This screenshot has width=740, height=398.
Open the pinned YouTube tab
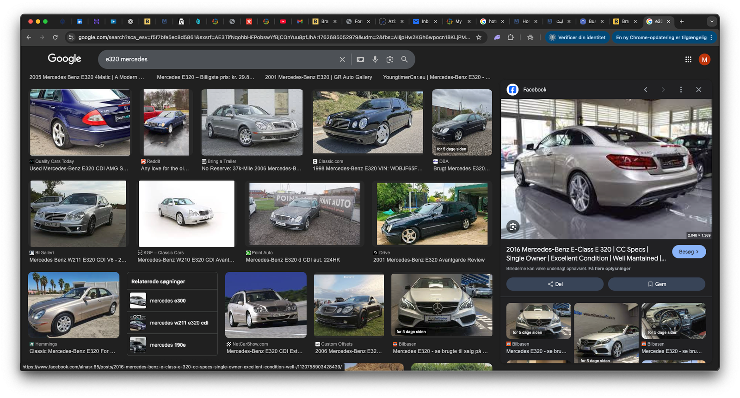283,21
